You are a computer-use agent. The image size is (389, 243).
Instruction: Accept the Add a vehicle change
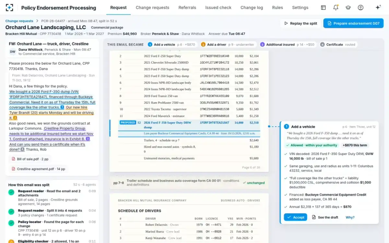295,217
